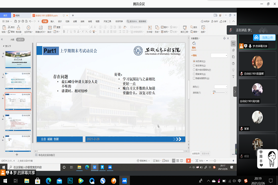
Task: Switch to reading view icon
Action: [x=181, y=161]
